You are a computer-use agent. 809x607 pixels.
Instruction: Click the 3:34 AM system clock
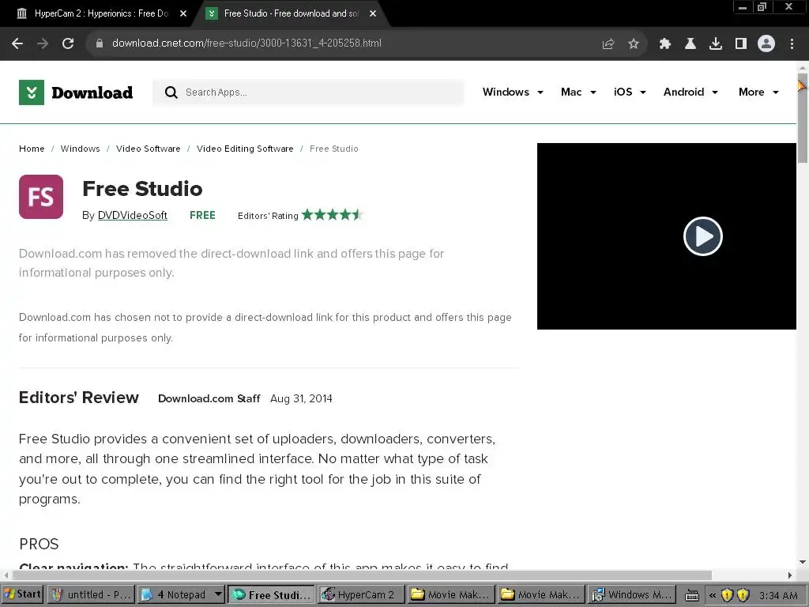coord(778,595)
